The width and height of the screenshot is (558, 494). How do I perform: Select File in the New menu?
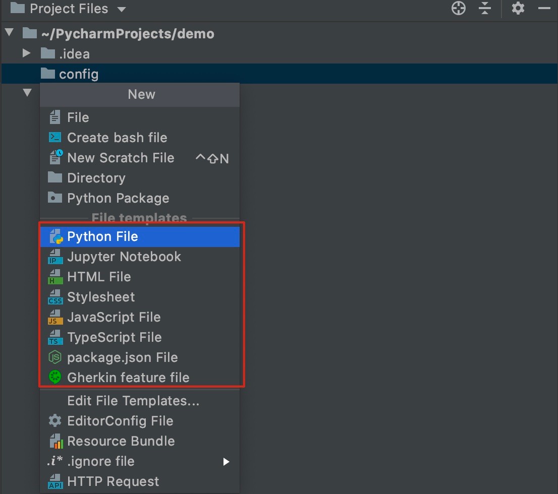140,117
